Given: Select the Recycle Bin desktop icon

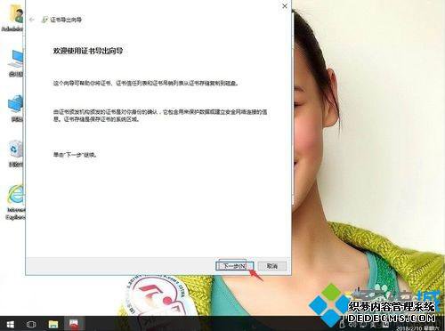Looking at the screenshot, I should tap(15, 153).
